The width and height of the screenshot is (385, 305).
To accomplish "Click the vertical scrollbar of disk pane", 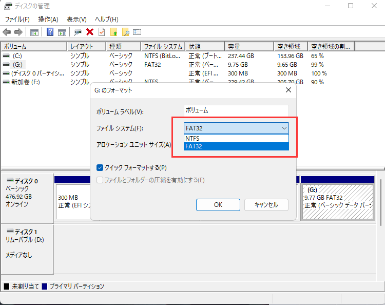I will [x=380, y=203].
